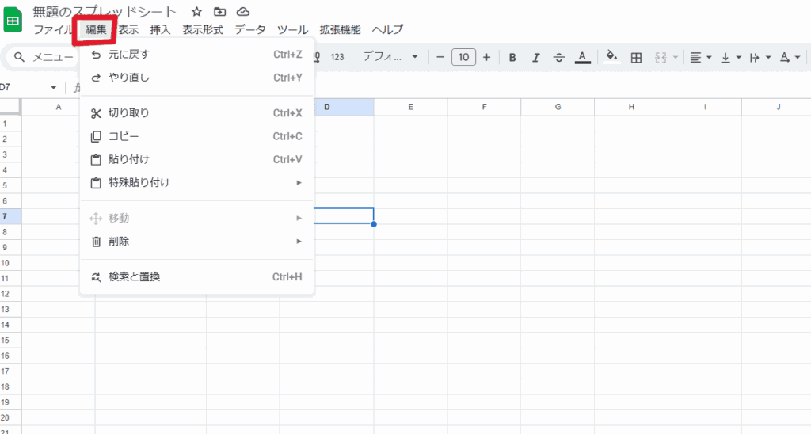Open the データ menu
Viewport: 811px width, 434px height.
pyautogui.click(x=250, y=30)
